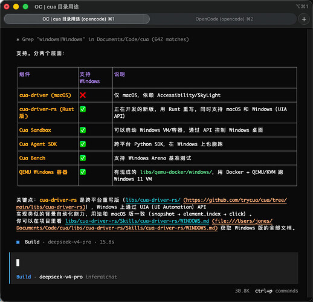The image size is (313, 302).
Task: Open the libs/cua-driver-rs/ link
Action: [x=153, y=200]
